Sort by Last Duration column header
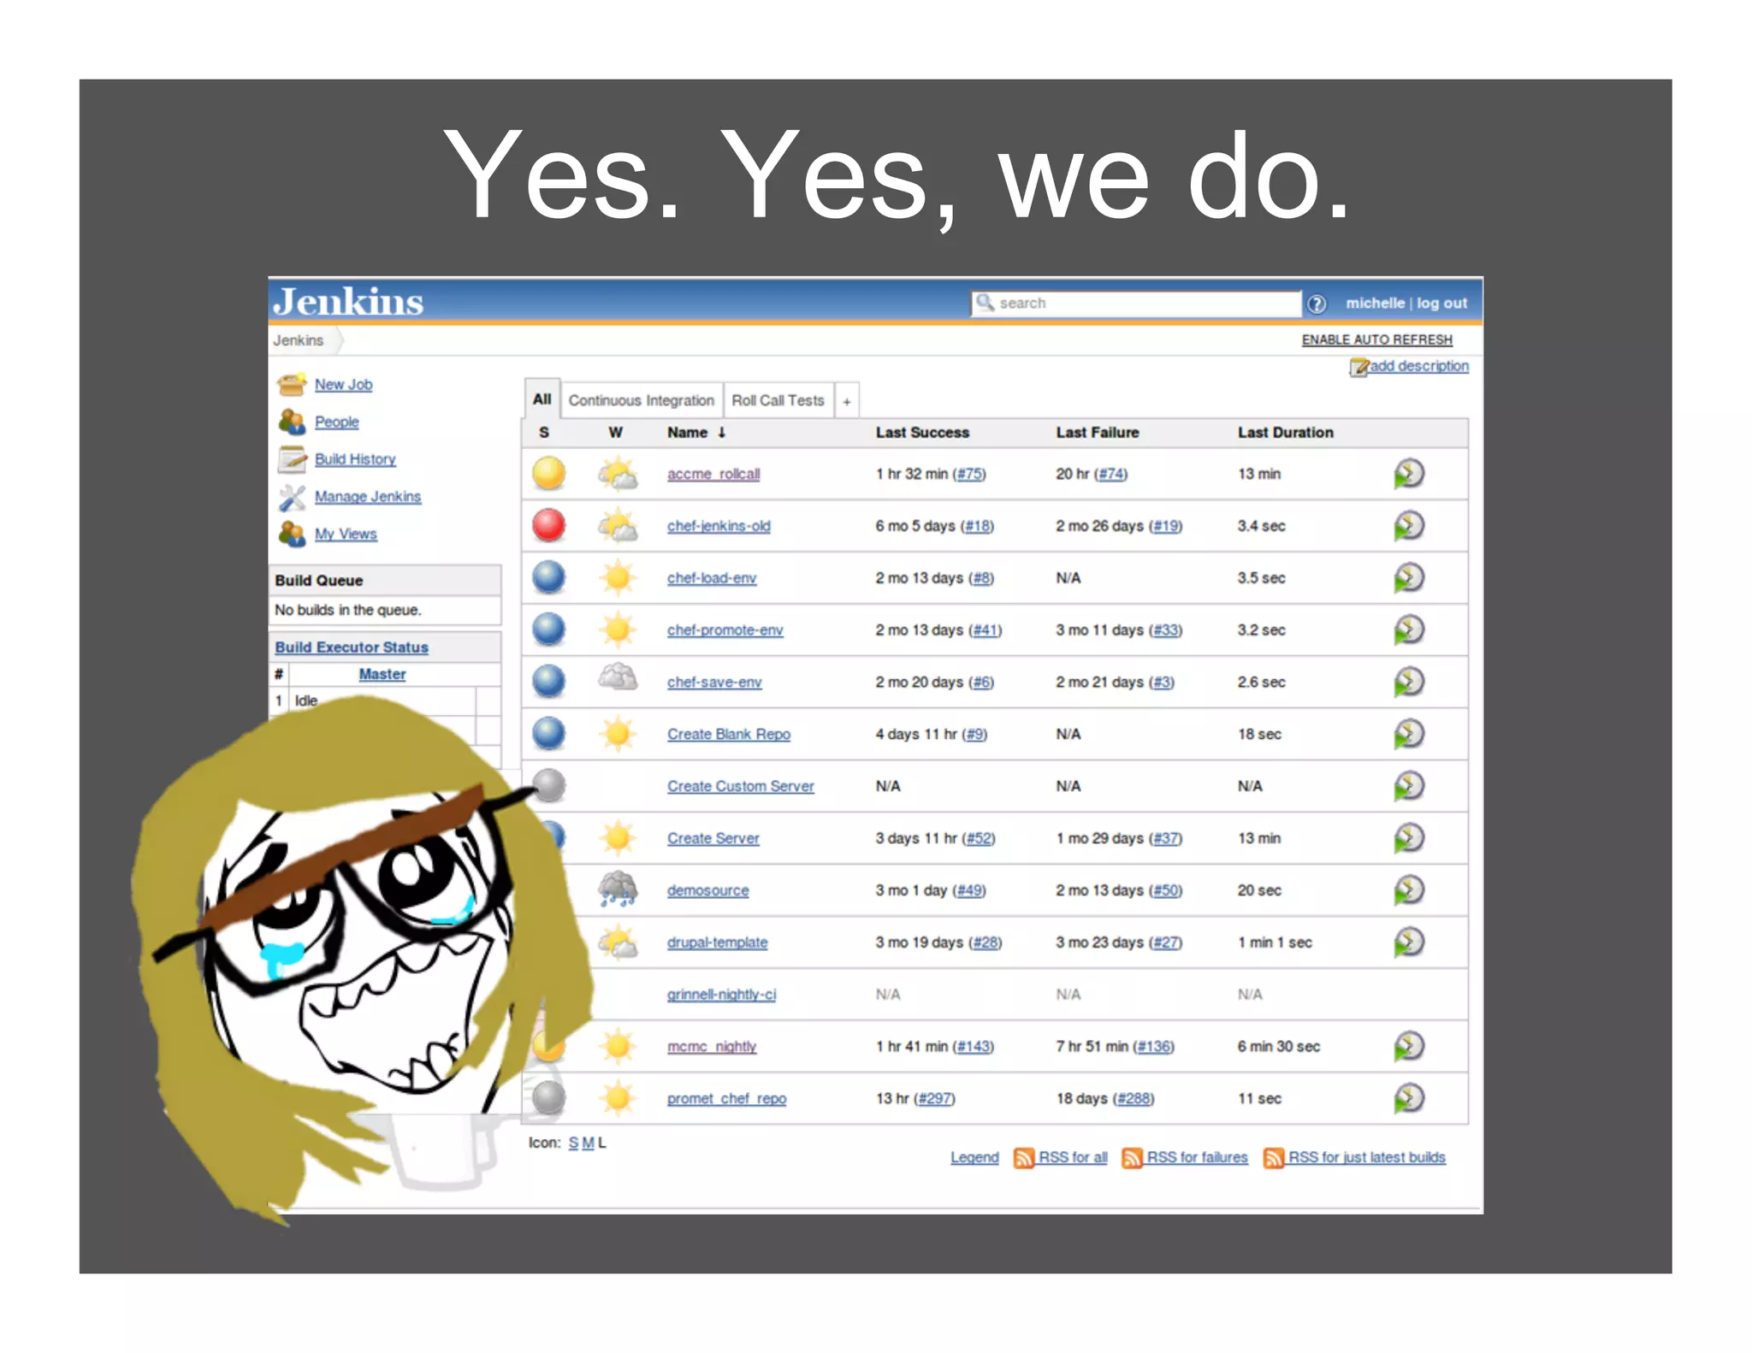Viewport: 1752px width, 1353px height. point(1285,433)
